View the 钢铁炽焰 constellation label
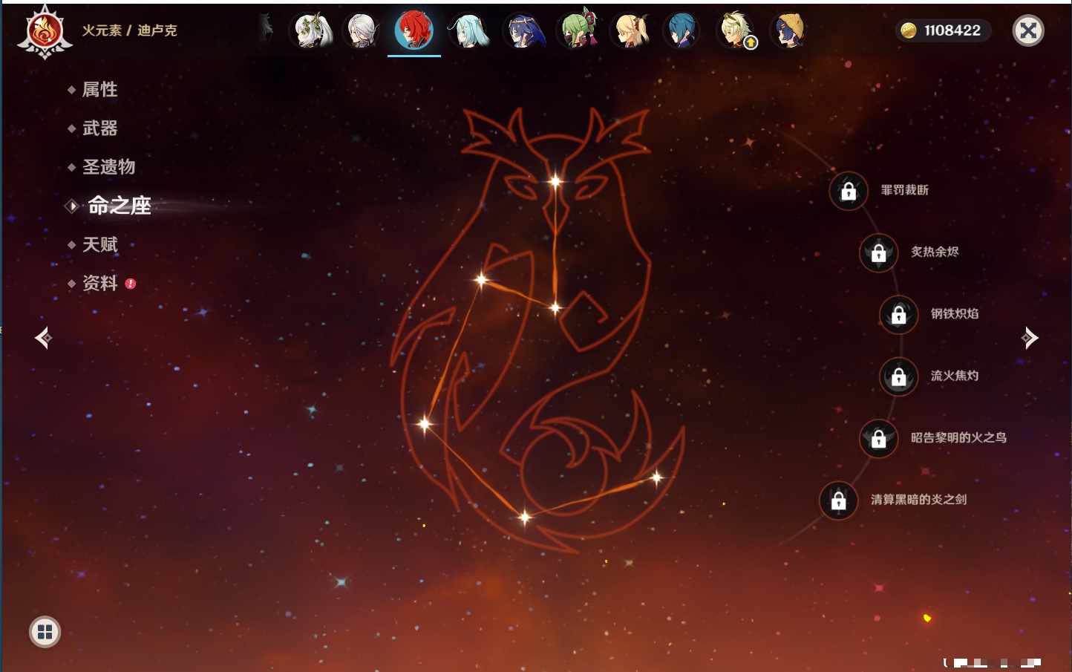Screen dimensions: 1072x672 pyautogui.click(x=954, y=314)
